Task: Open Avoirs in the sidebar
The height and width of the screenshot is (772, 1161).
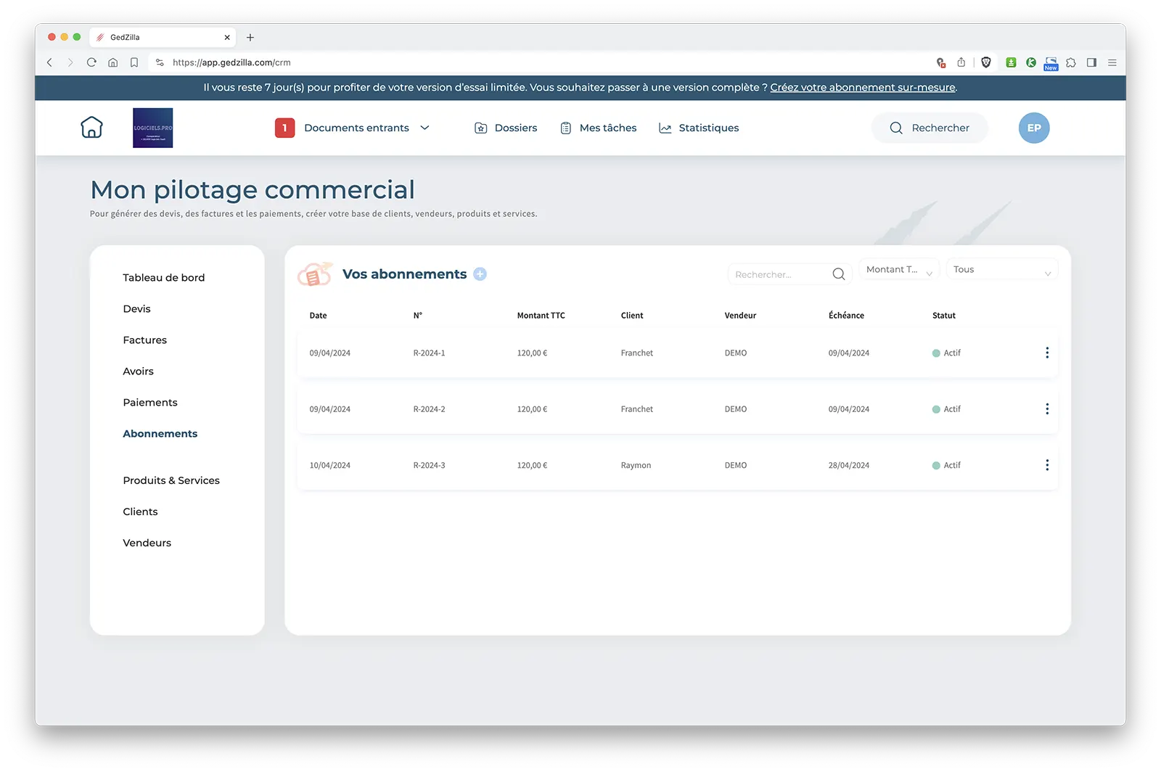Action: click(x=139, y=371)
